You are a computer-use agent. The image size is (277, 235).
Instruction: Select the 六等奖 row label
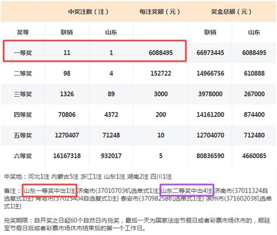[23, 156]
